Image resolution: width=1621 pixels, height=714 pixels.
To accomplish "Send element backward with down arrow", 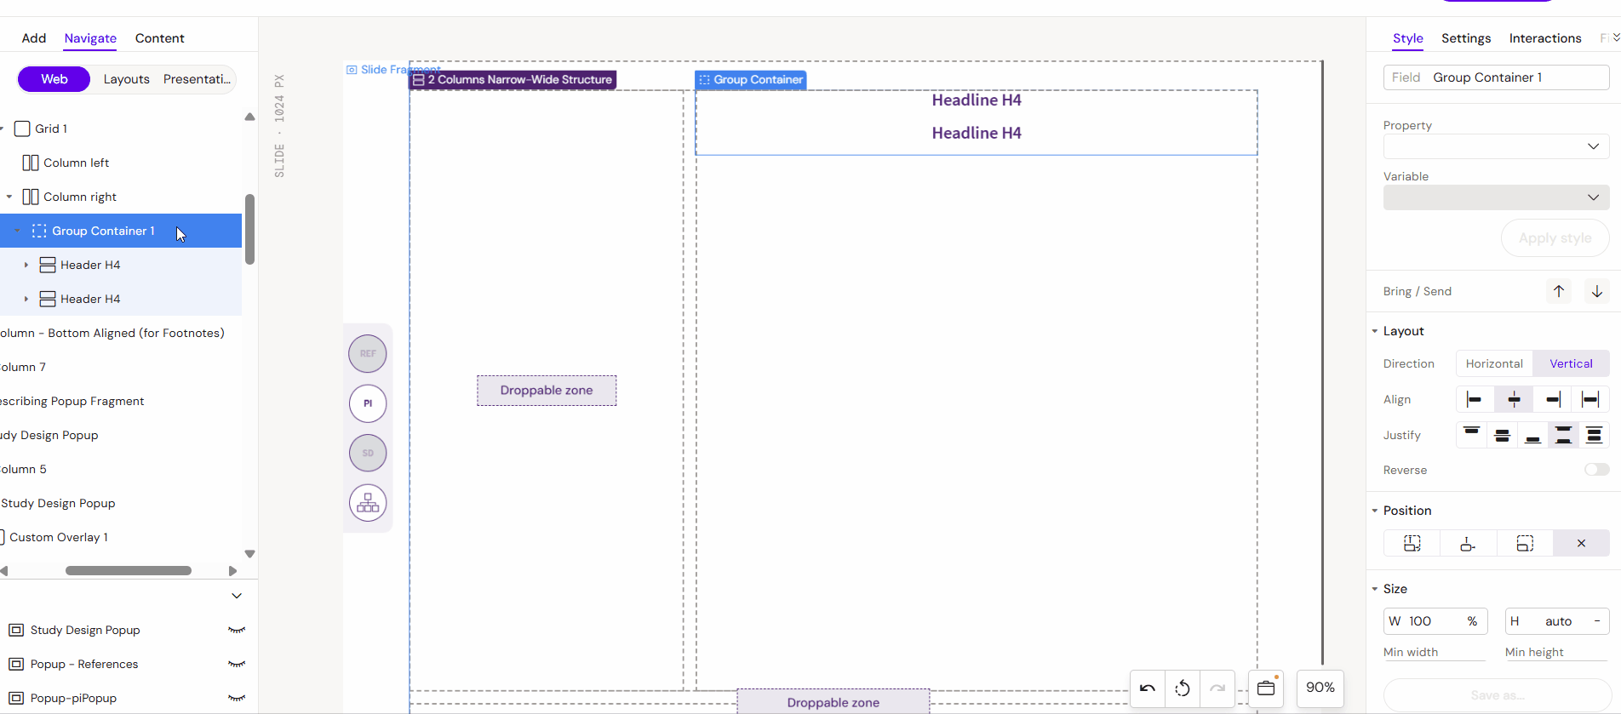I will click(x=1597, y=291).
